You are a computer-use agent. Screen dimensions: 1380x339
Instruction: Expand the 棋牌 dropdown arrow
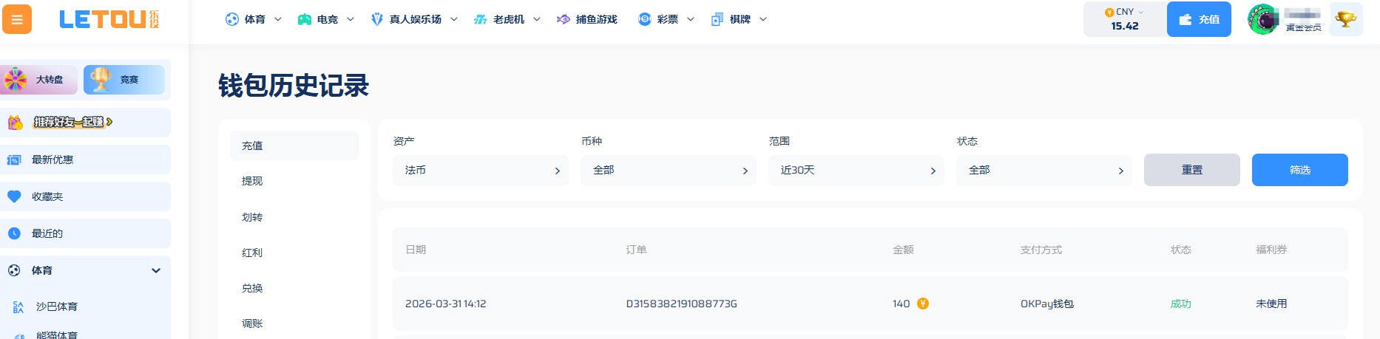click(x=763, y=19)
